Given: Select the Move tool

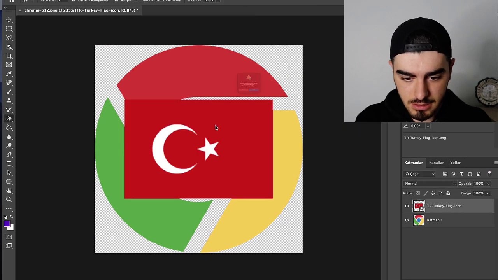Looking at the screenshot, I should click(x=9, y=20).
